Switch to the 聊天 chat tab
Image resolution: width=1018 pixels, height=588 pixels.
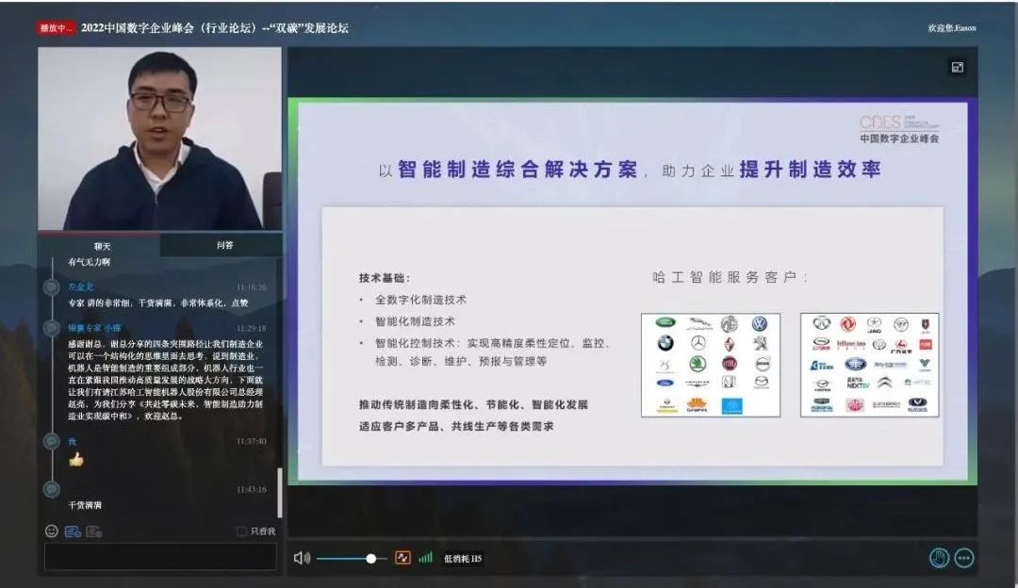tap(102, 246)
